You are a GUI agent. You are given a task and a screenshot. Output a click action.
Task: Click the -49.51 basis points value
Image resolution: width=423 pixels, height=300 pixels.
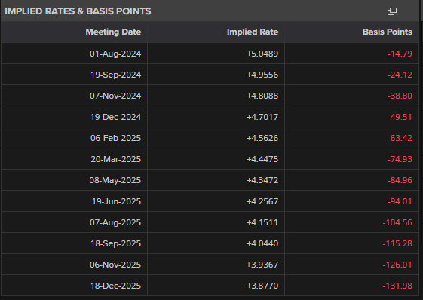(x=400, y=117)
